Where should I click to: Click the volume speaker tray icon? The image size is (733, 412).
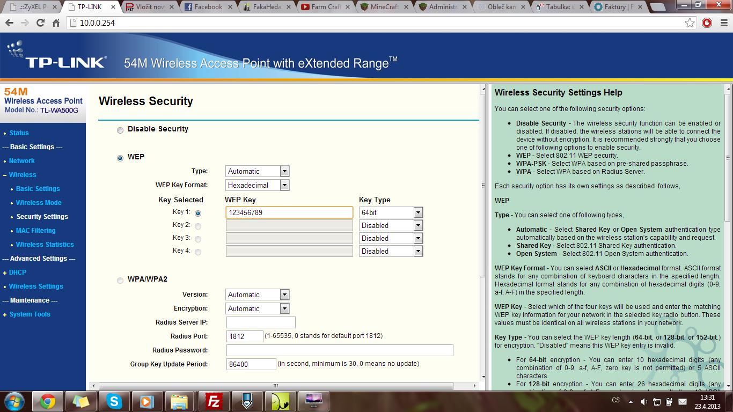[643, 401]
